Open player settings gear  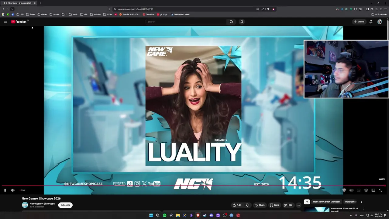pyautogui.click(x=366, y=190)
